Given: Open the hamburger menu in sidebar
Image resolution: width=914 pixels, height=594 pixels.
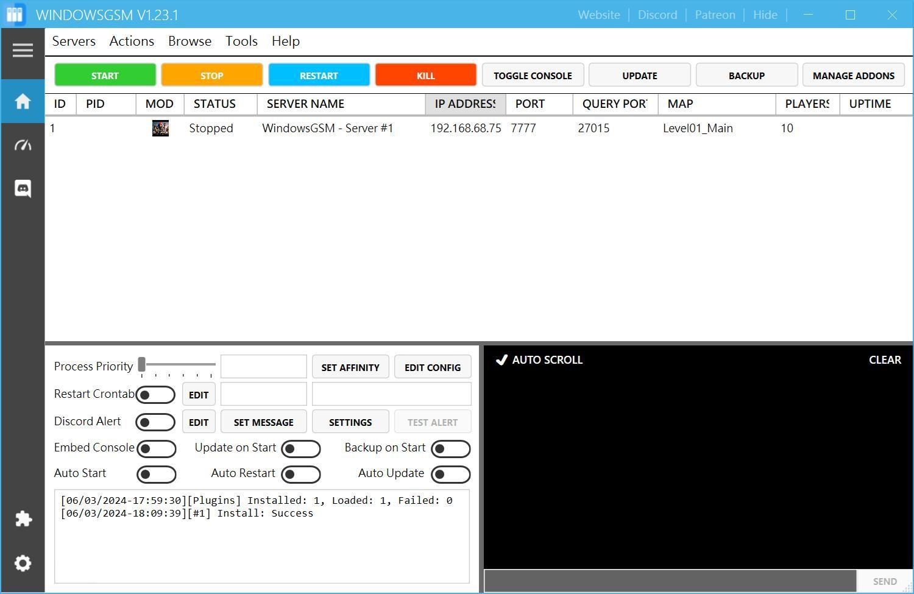Looking at the screenshot, I should tap(23, 50).
